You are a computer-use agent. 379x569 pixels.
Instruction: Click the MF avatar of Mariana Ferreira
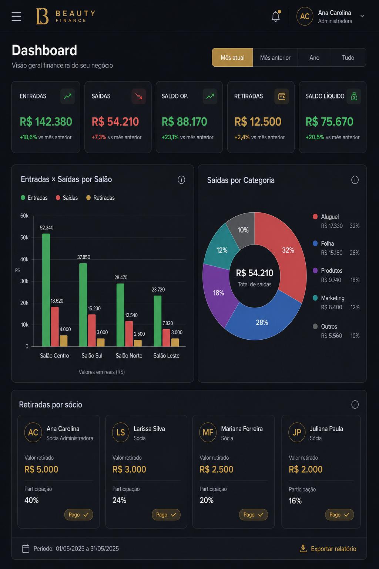click(208, 432)
